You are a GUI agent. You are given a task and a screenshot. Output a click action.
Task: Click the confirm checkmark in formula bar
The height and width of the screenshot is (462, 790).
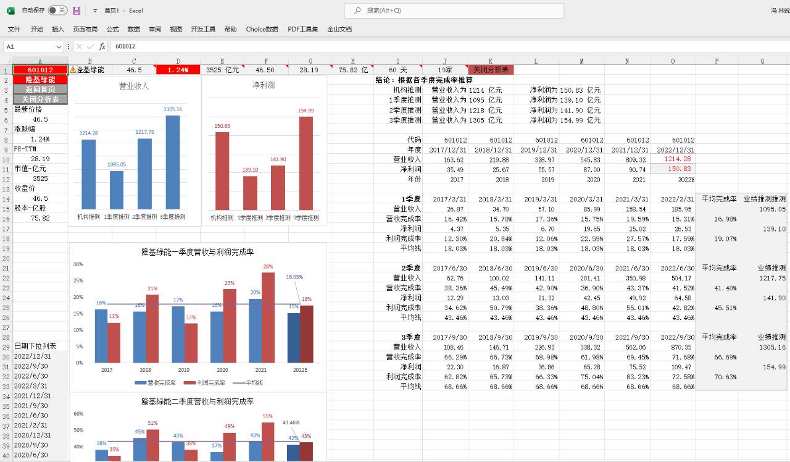coord(91,46)
